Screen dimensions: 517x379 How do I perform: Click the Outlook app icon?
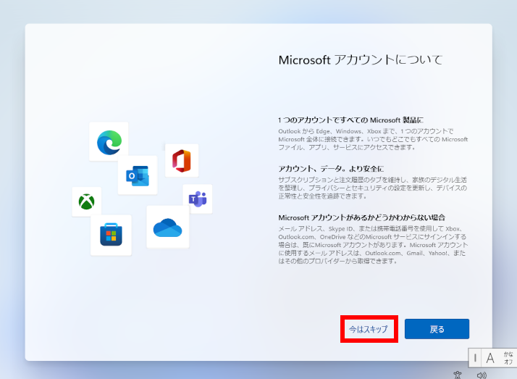click(x=138, y=175)
